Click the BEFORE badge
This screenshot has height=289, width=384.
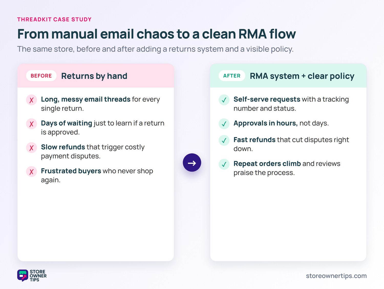[41, 76]
